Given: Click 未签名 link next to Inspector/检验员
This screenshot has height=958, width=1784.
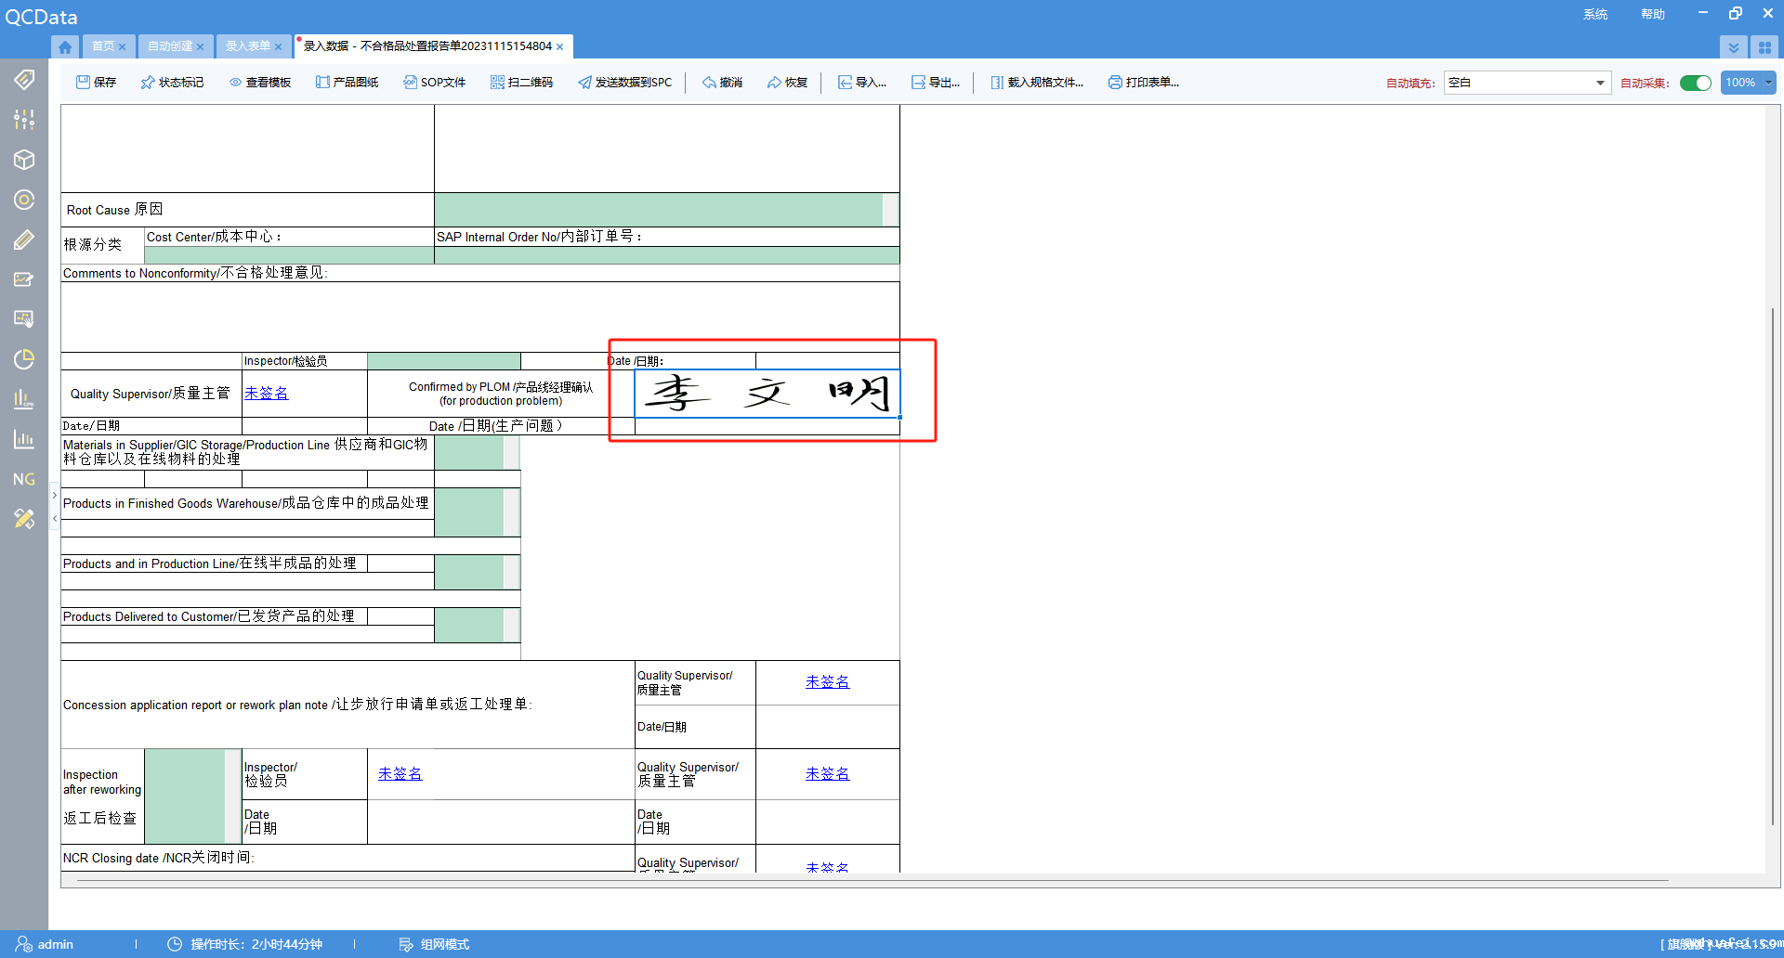Looking at the screenshot, I should click(x=400, y=774).
